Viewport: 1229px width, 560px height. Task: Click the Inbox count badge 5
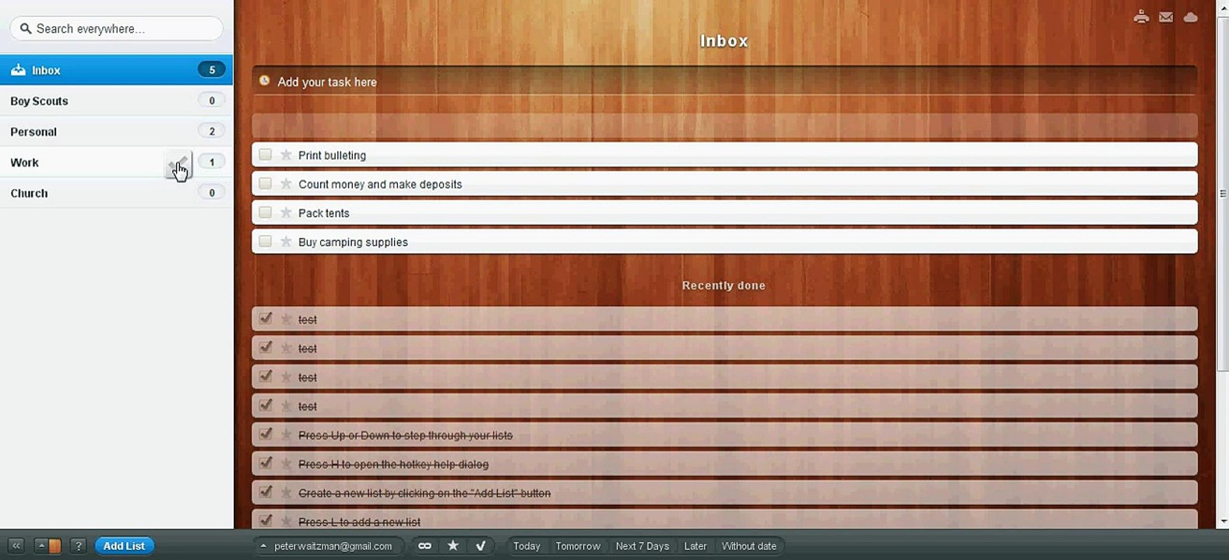coord(212,70)
